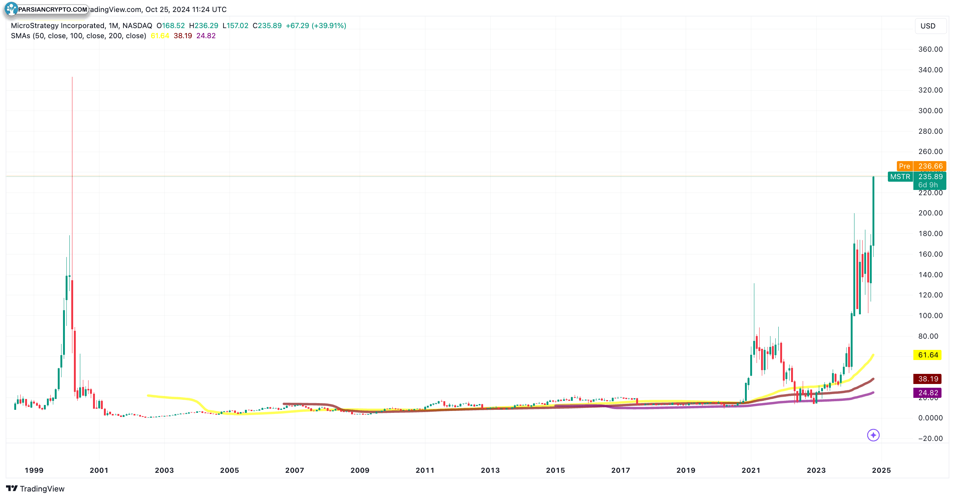The height and width of the screenshot is (499, 955).
Task: Click the low value L157.02
Action: tap(236, 25)
